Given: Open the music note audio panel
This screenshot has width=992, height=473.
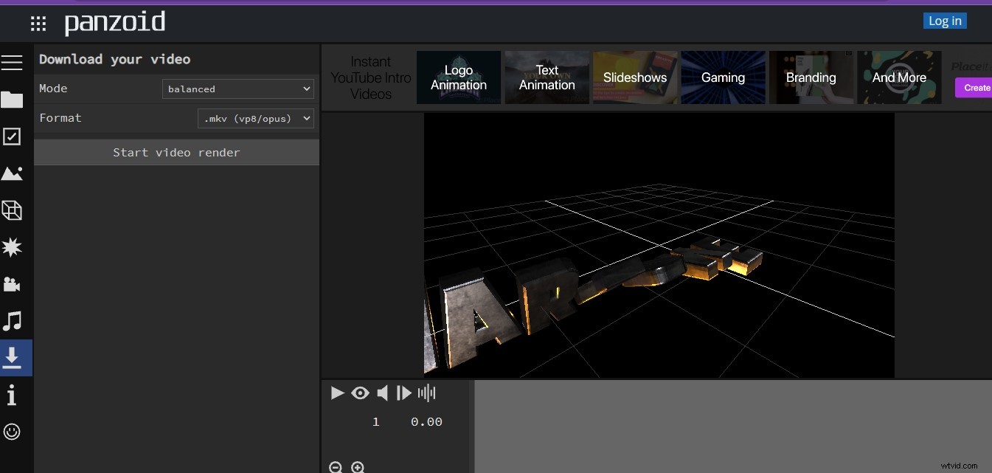Looking at the screenshot, I should coord(12,321).
